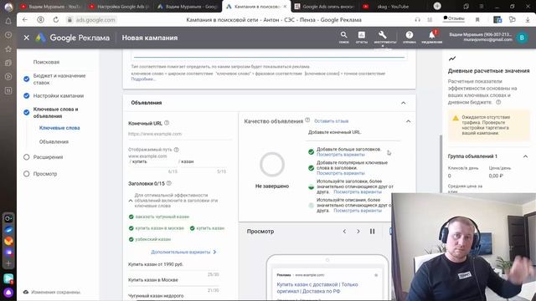Click help icon next to Конечный URL

pyautogui.click(x=167, y=123)
